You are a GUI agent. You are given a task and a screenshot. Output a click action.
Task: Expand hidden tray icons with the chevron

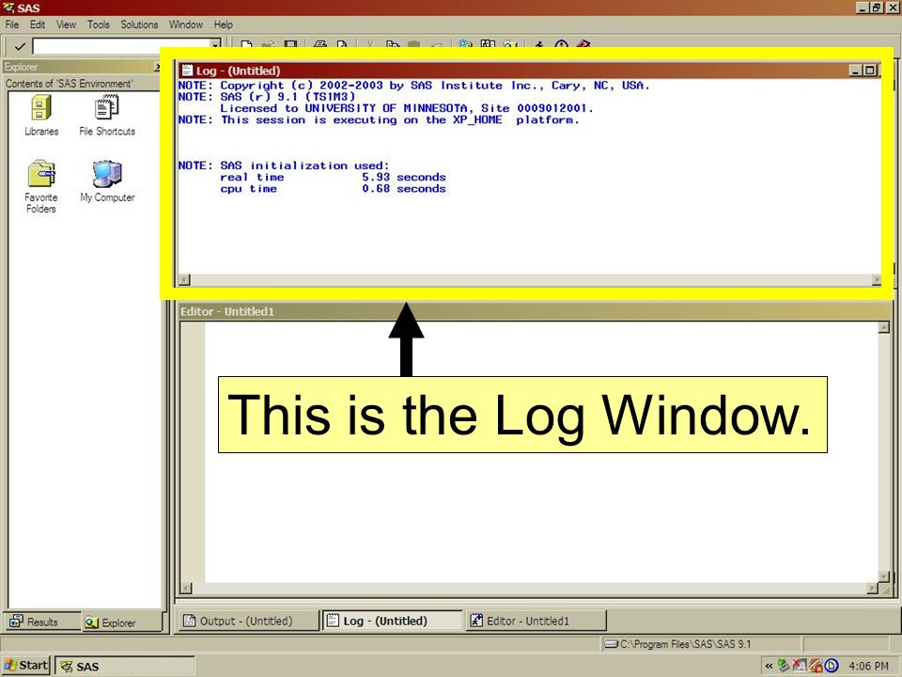click(x=769, y=666)
